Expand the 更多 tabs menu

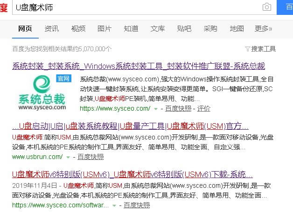[263, 29]
